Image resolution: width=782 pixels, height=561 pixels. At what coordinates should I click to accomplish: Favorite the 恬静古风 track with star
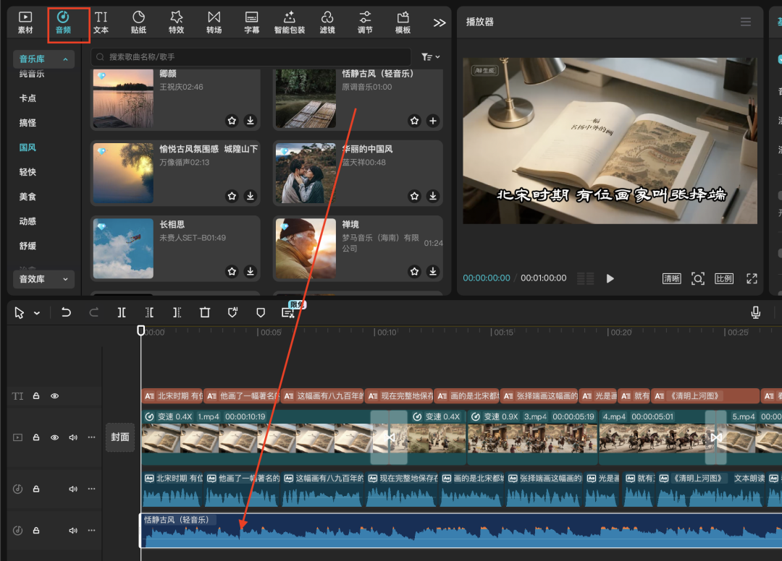[x=414, y=121]
